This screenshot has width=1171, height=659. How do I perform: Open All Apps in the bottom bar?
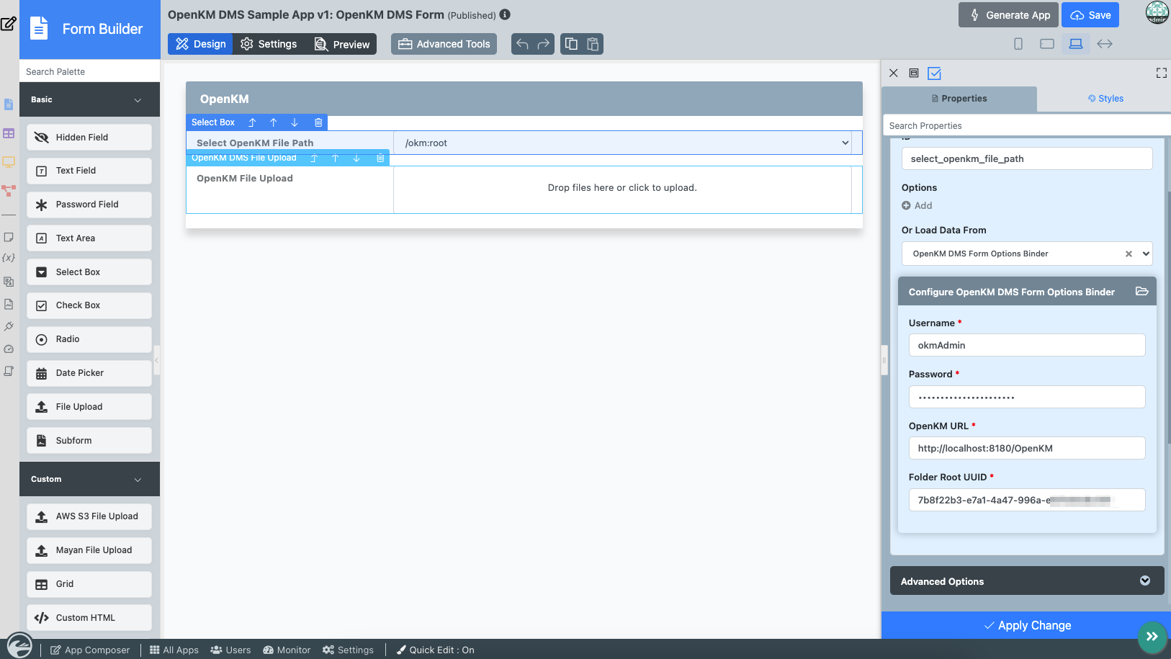(x=174, y=650)
